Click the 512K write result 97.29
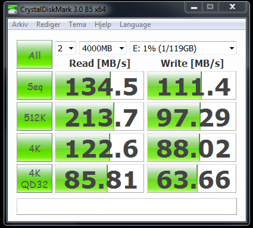 tap(192, 116)
